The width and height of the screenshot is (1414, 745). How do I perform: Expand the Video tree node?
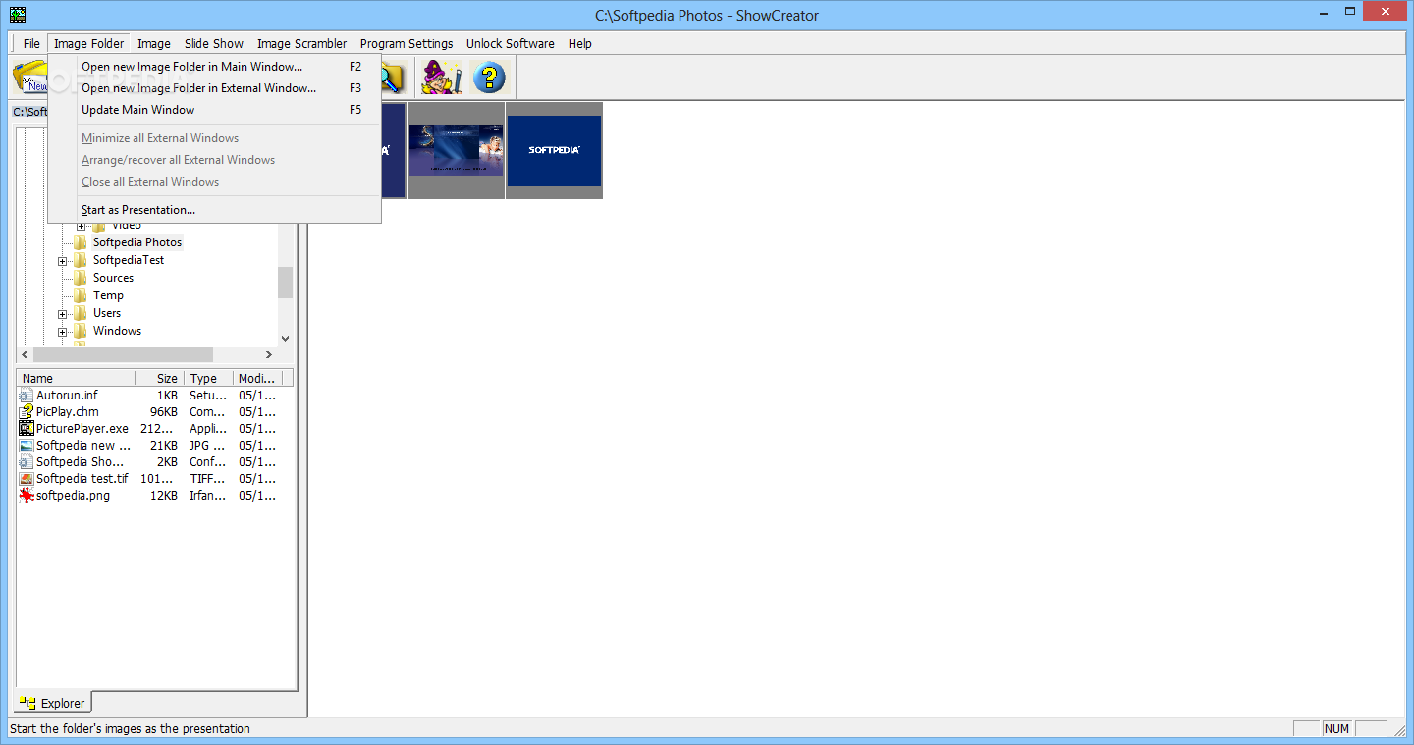(82, 227)
